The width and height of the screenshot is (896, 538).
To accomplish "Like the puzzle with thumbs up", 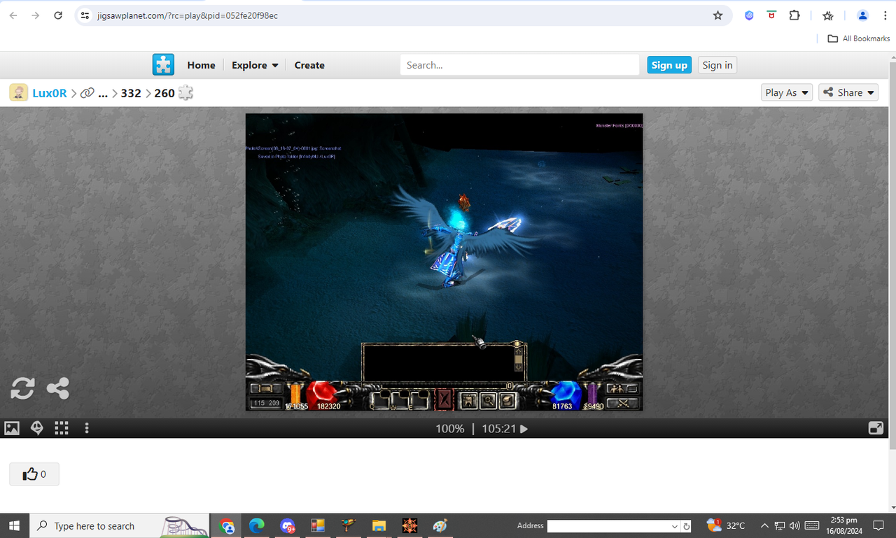I will coord(34,474).
